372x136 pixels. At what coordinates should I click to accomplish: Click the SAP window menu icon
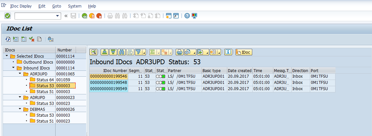[4, 5]
